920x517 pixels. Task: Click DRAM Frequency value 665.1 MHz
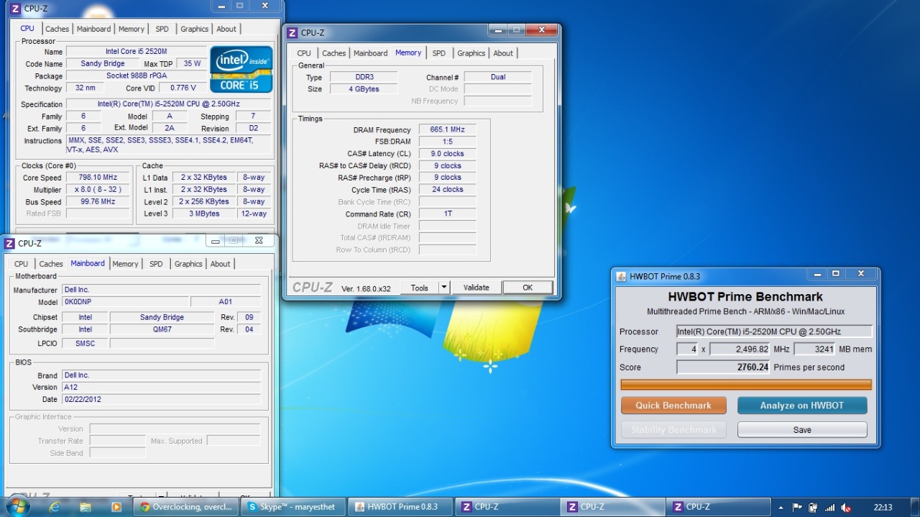pyautogui.click(x=447, y=129)
